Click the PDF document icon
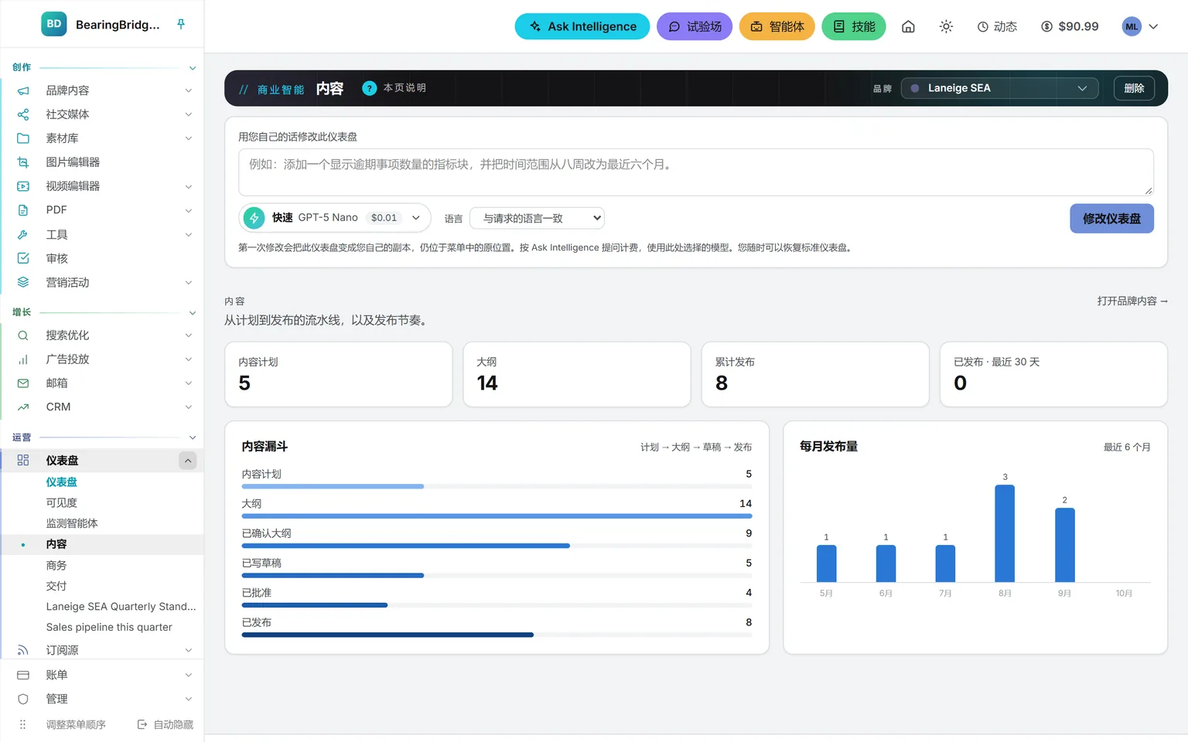The image size is (1188, 742). 23,210
